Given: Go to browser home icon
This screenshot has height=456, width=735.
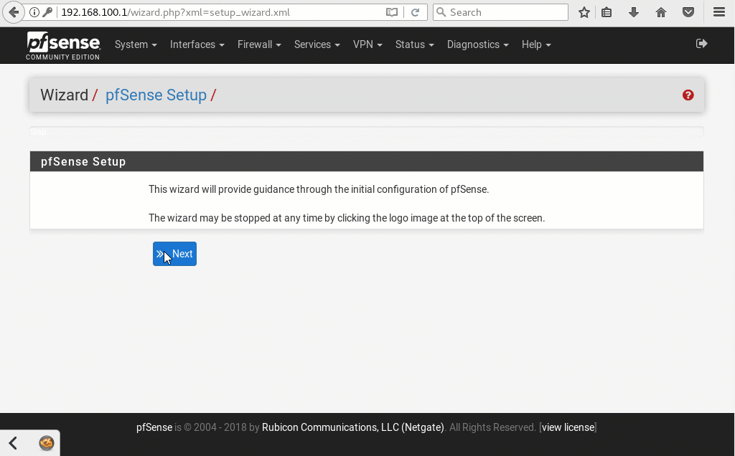Looking at the screenshot, I should 661,12.
